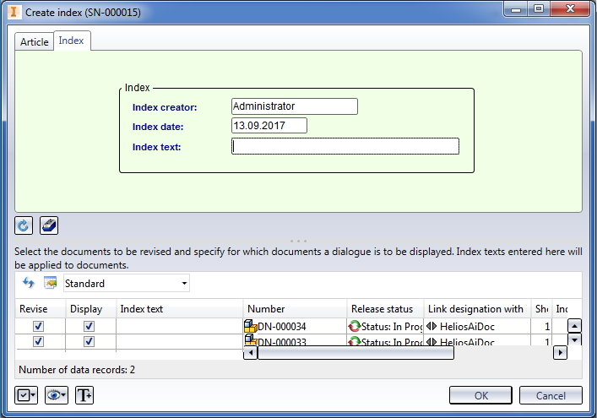Select the Index tab

pyautogui.click(x=71, y=41)
